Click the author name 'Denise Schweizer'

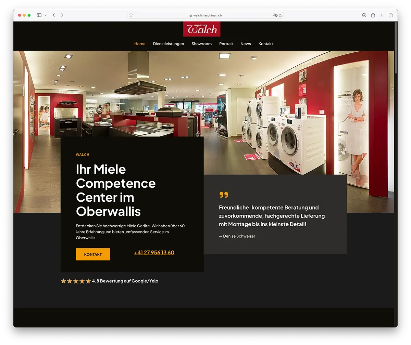point(239,236)
